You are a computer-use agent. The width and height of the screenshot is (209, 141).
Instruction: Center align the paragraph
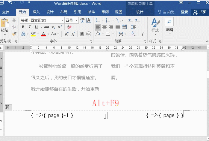(104, 27)
